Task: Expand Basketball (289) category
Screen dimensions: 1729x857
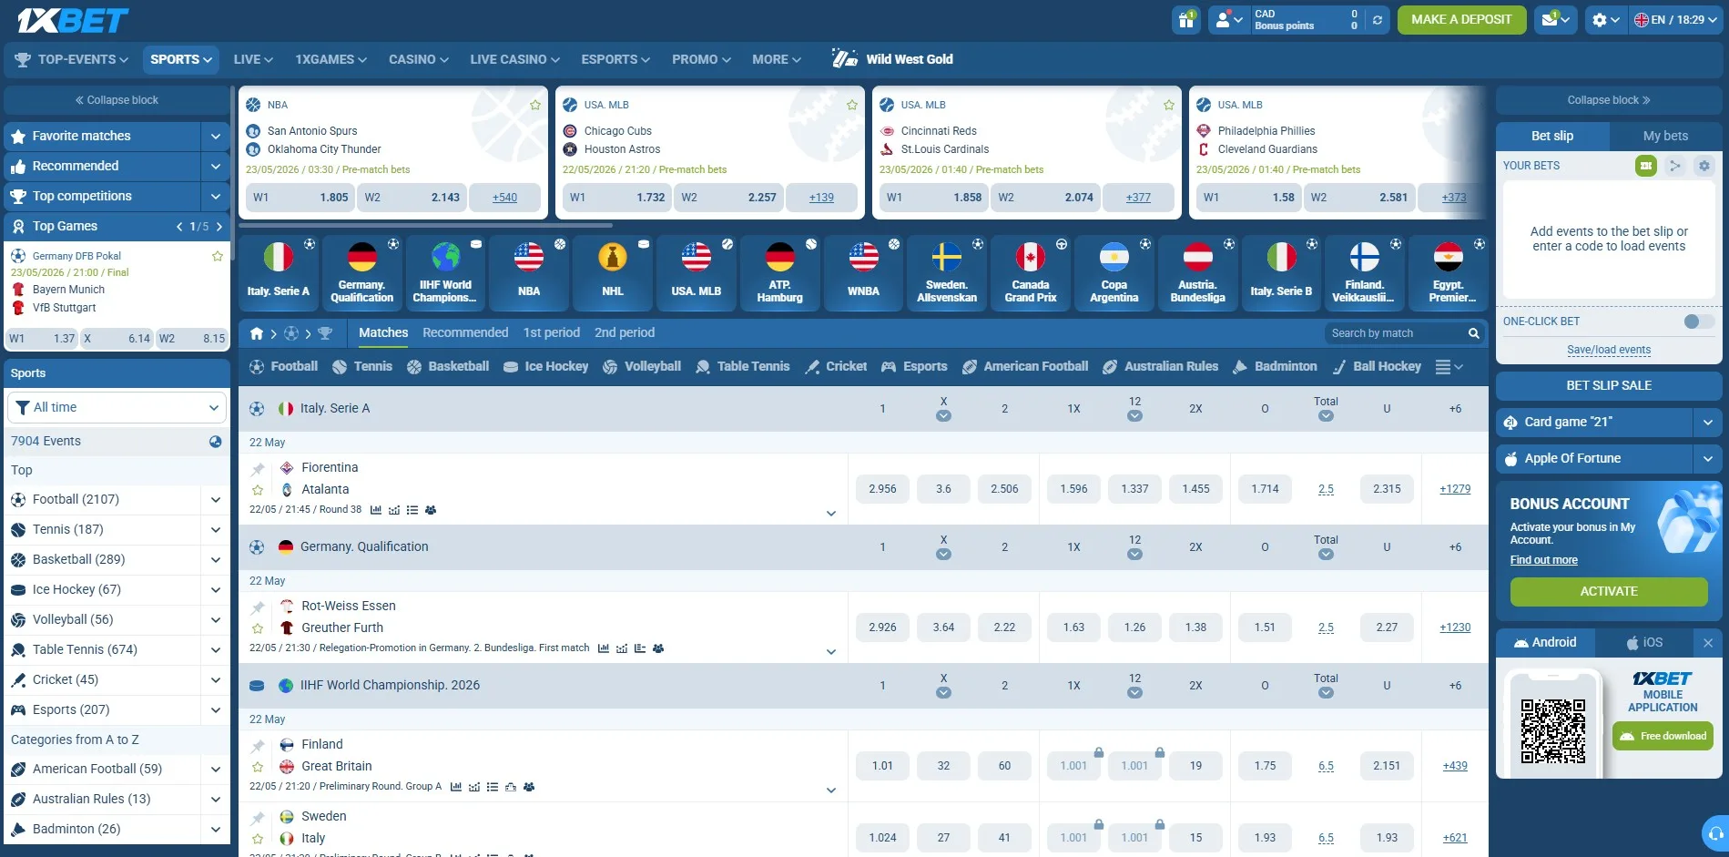Action: 215,560
